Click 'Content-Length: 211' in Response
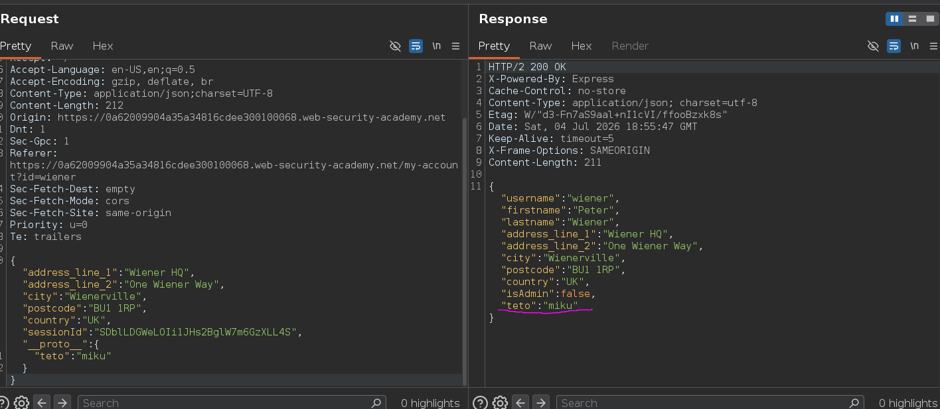The image size is (940, 409). 545,162
